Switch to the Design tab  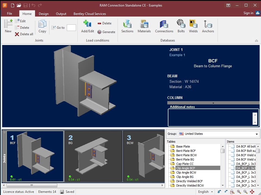[x=44, y=14]
